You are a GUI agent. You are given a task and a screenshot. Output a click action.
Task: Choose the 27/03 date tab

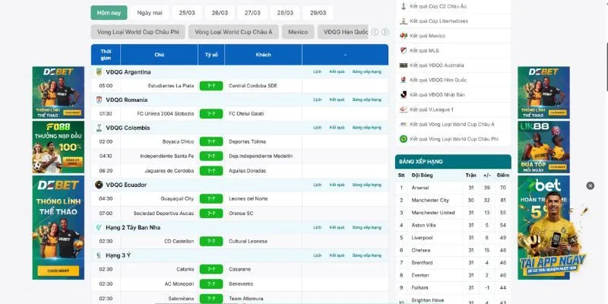tap(252, 13)
